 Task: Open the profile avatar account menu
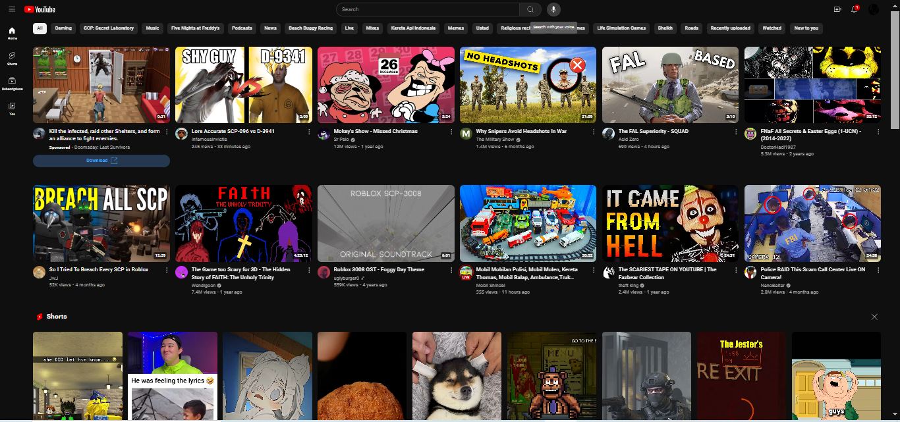(874, 9)
